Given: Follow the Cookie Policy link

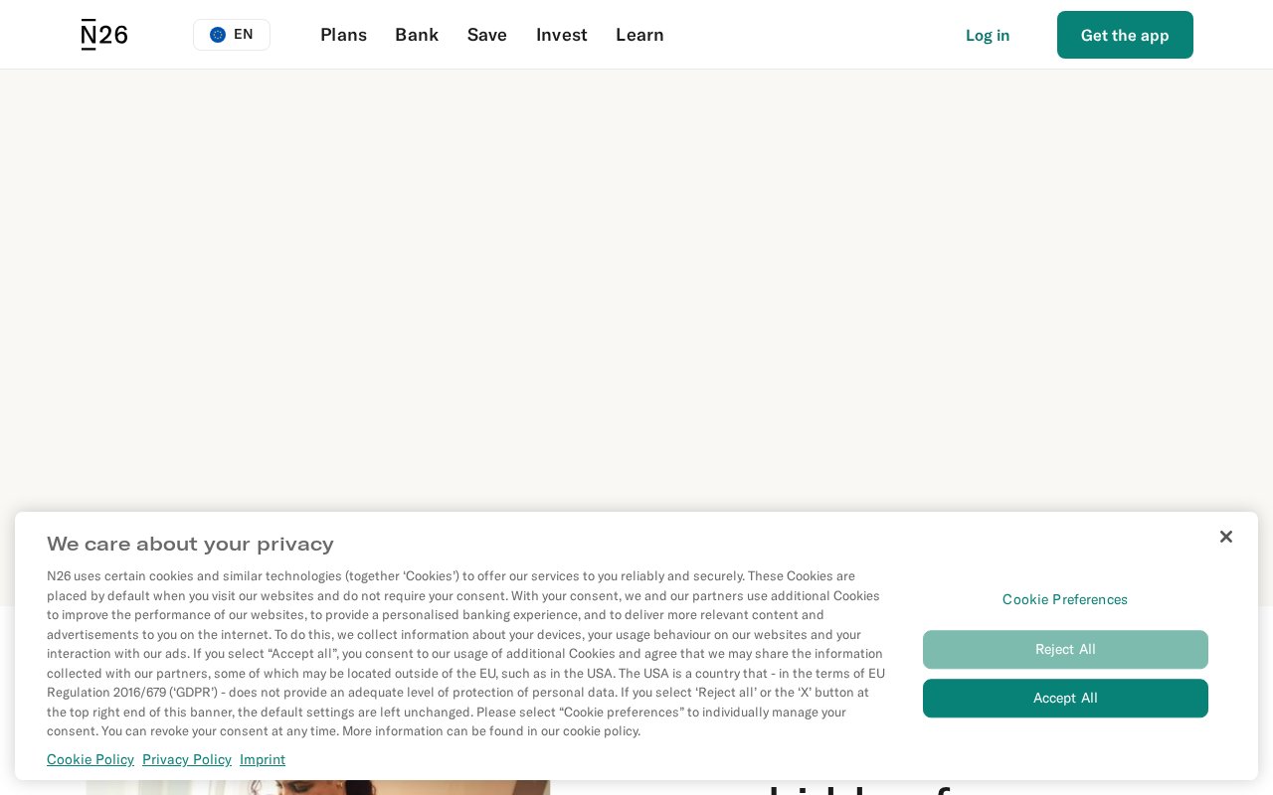Looking at the screenshot, I should pyautogui.click(x=91, y=759).
